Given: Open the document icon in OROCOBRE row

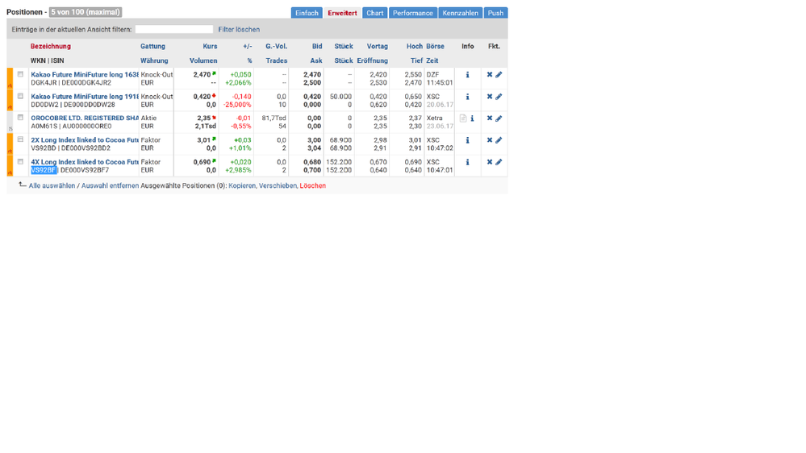Looking at the screenshot, I should point(462,118).
